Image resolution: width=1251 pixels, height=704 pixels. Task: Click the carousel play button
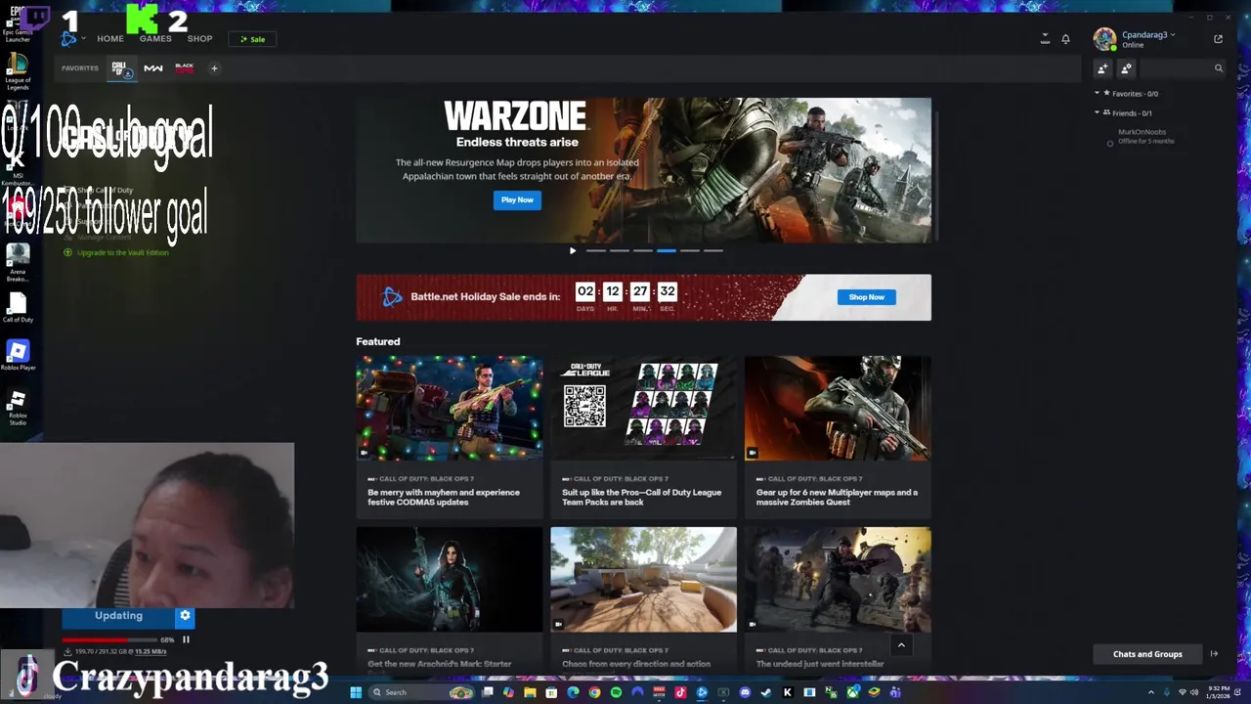click(x=573, y=250)
